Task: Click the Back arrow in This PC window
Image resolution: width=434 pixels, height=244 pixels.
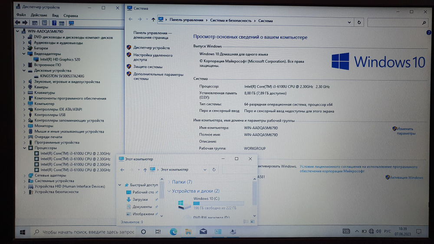Action: (122, 169)
